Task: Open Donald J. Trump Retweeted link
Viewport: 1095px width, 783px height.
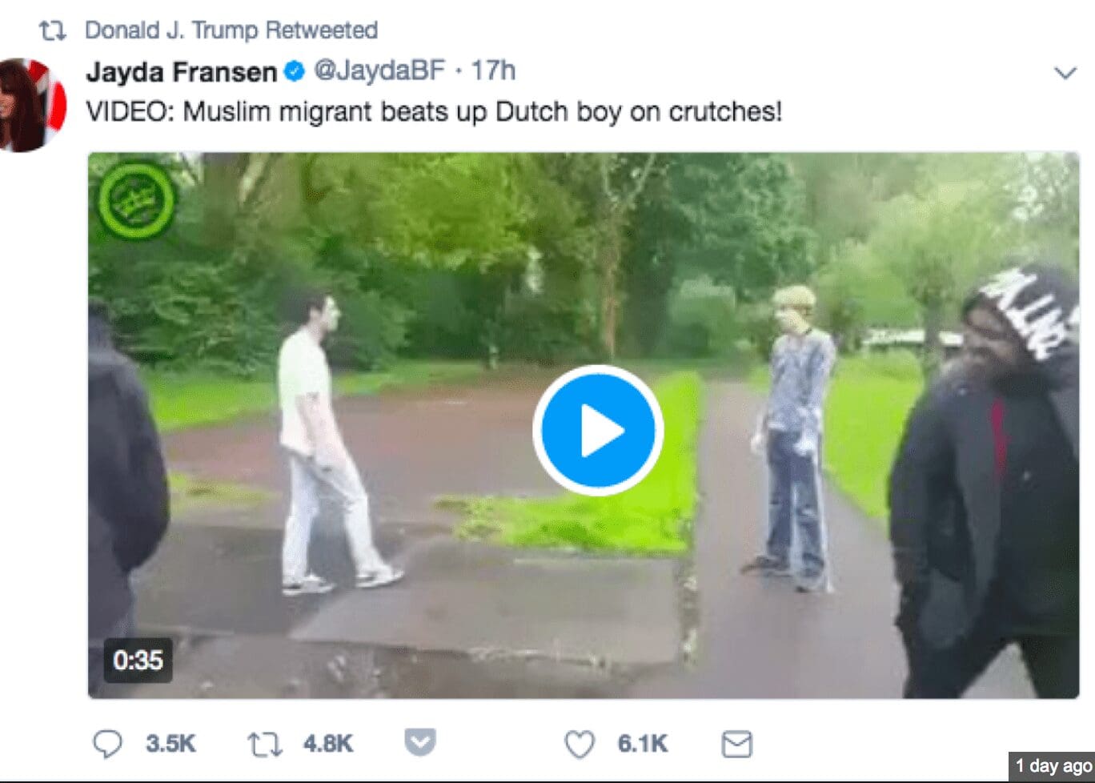Action: 231,30
